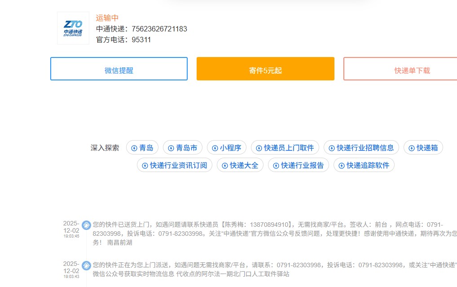
Task: Click the icon in the 青岛 tag
Action: click(134, 148)
